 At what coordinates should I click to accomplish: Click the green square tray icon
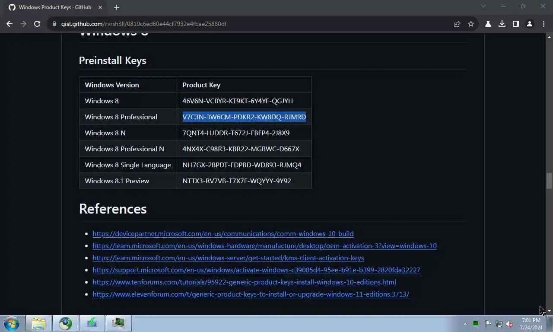(x=476, y=324)
